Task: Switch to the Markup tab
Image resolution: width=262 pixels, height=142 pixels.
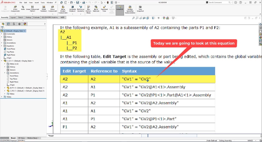Action: [x=28, y=17]
